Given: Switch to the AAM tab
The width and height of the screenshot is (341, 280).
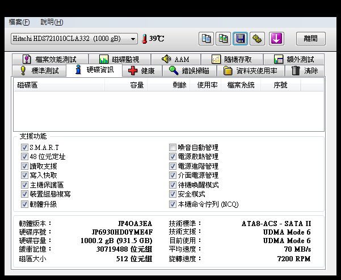Looking at the screenshot, I should click(x=176, y=59).
